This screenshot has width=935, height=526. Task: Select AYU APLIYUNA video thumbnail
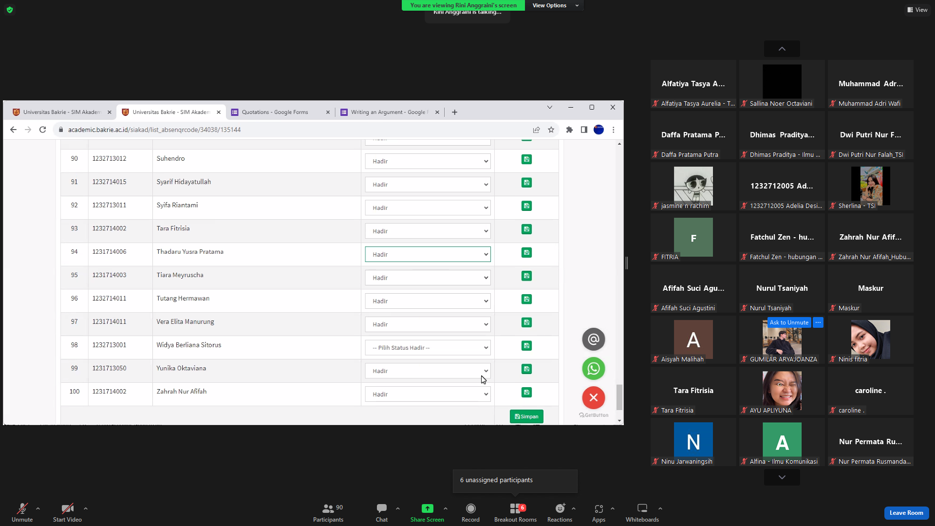tap(782, 391)
